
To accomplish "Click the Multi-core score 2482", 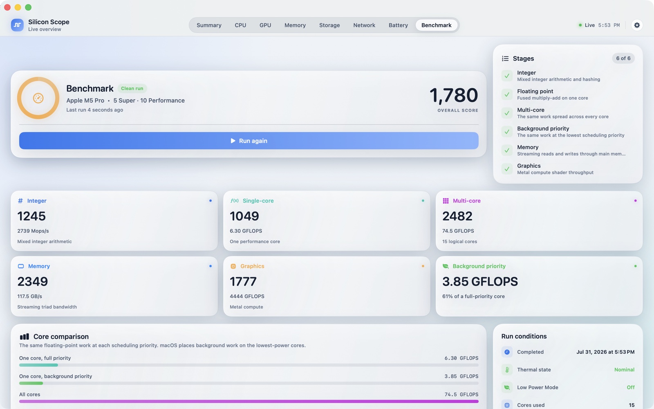I will [457, 216].
